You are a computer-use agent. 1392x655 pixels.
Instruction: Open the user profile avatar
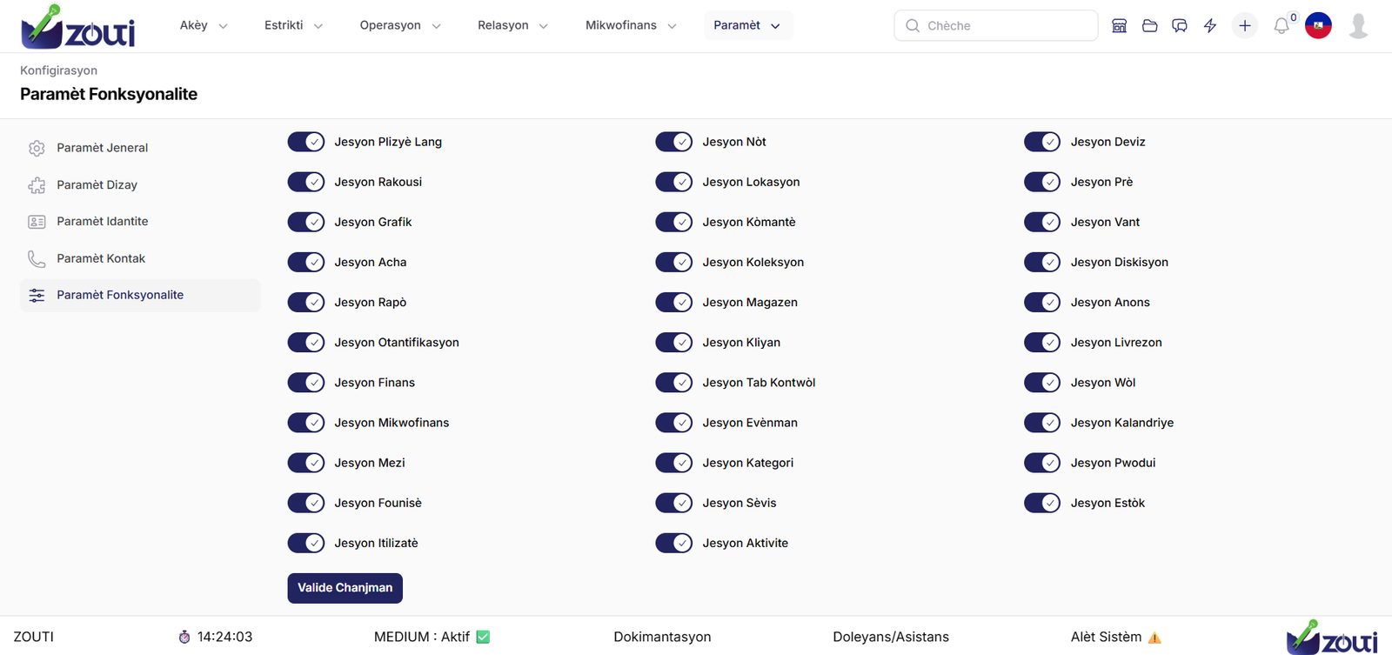[x=1358, y=26]
